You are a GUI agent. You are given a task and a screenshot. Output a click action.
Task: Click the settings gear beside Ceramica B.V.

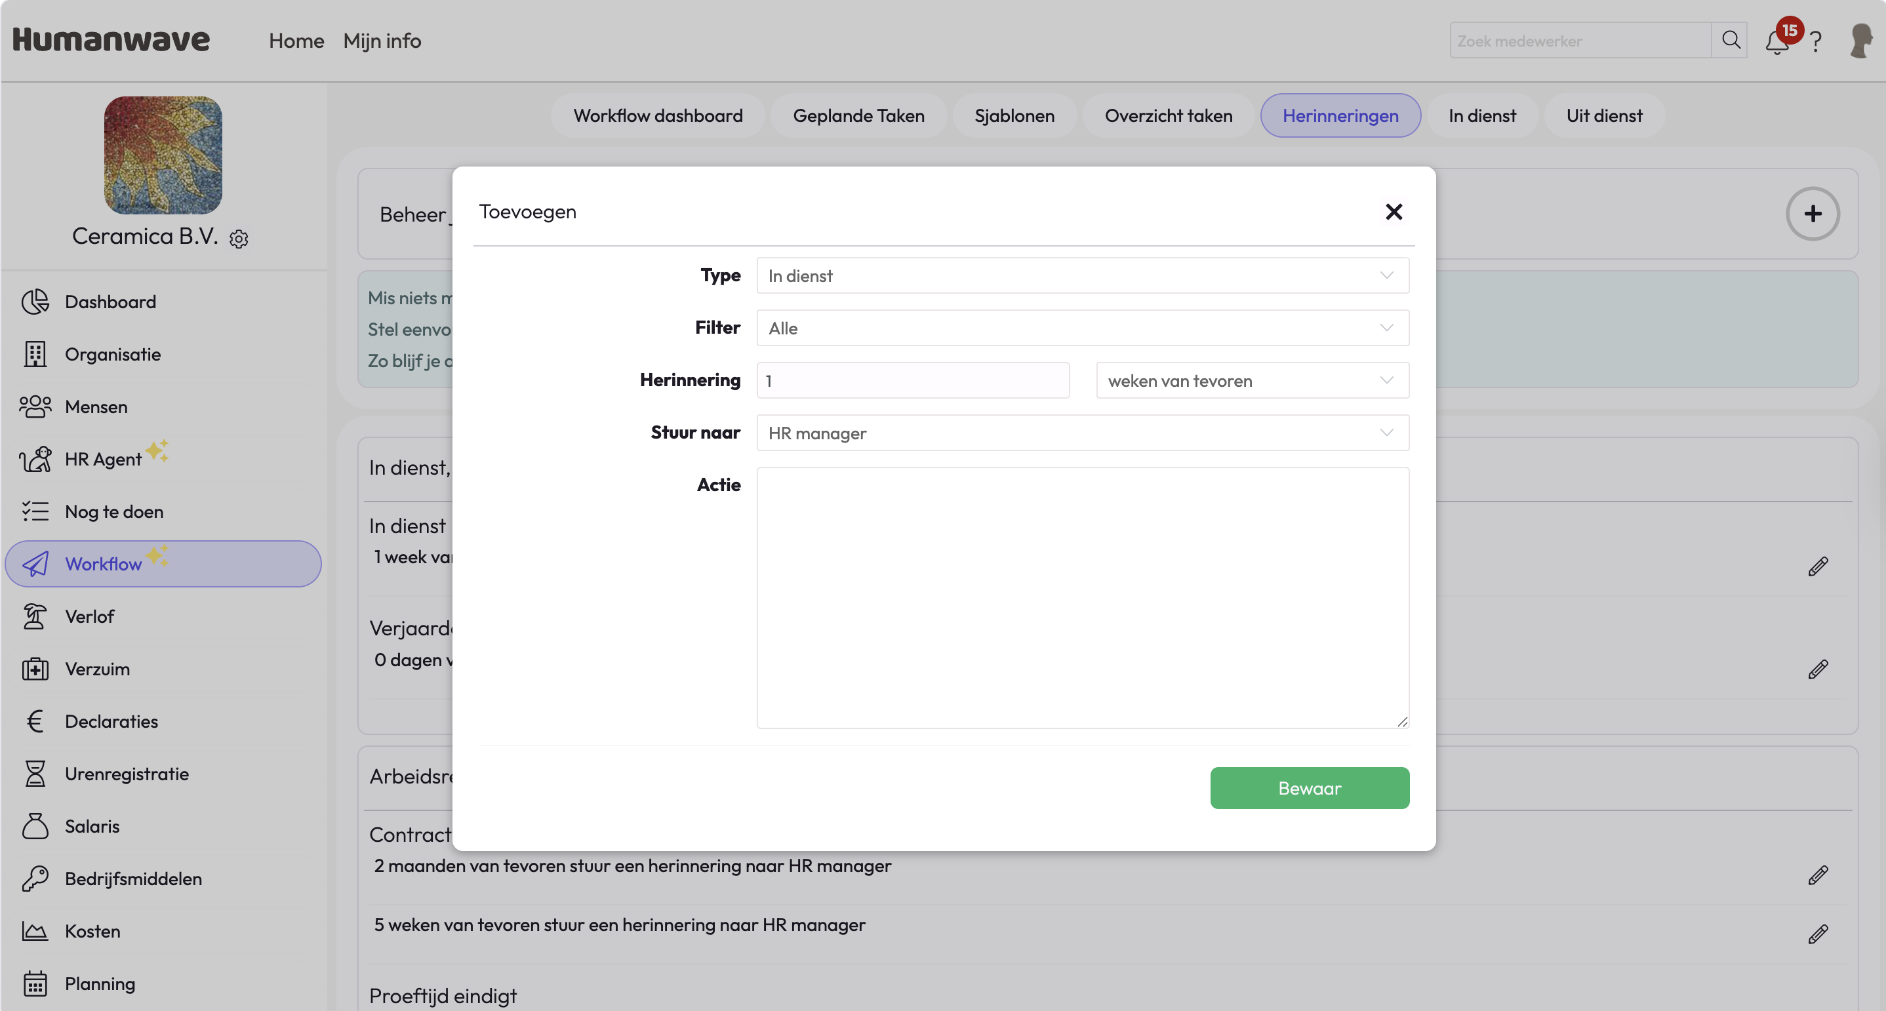pos(239,239)
